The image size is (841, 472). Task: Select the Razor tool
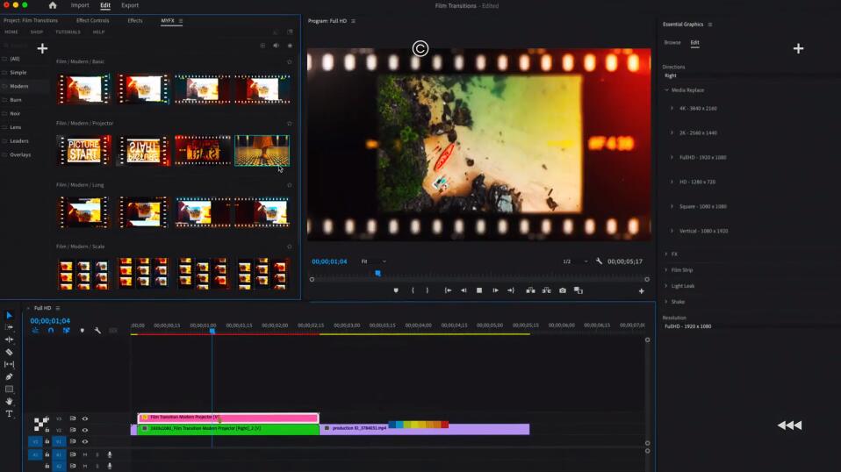pos(10,352)
